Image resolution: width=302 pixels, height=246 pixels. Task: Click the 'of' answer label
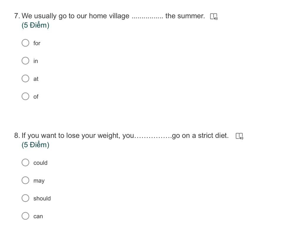point(36,97)
